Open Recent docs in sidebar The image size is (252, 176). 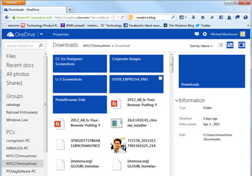click(x=20, y=65)
